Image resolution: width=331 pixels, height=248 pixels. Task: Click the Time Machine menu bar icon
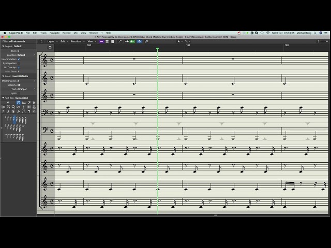tap(262, 33)
